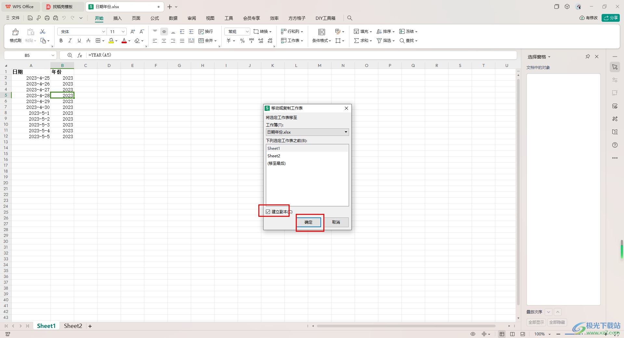
Task: Click the selection arrow icon in sidebar
Action: (615, 67)
